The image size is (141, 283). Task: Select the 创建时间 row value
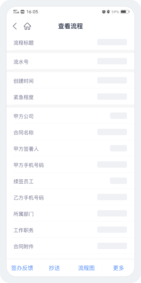(x=112, y=80)
